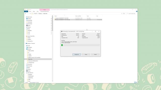Image resolution: width=161 pixels, height=90 pixels.
Task: Select Creative Cloud Files in navigation pane
Action: click(x=31, y=36)
